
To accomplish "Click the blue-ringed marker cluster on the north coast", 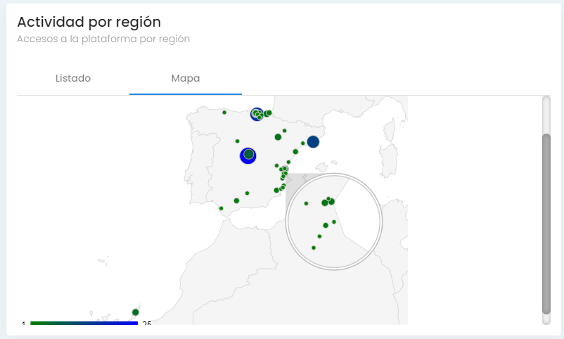I will 257,113.
